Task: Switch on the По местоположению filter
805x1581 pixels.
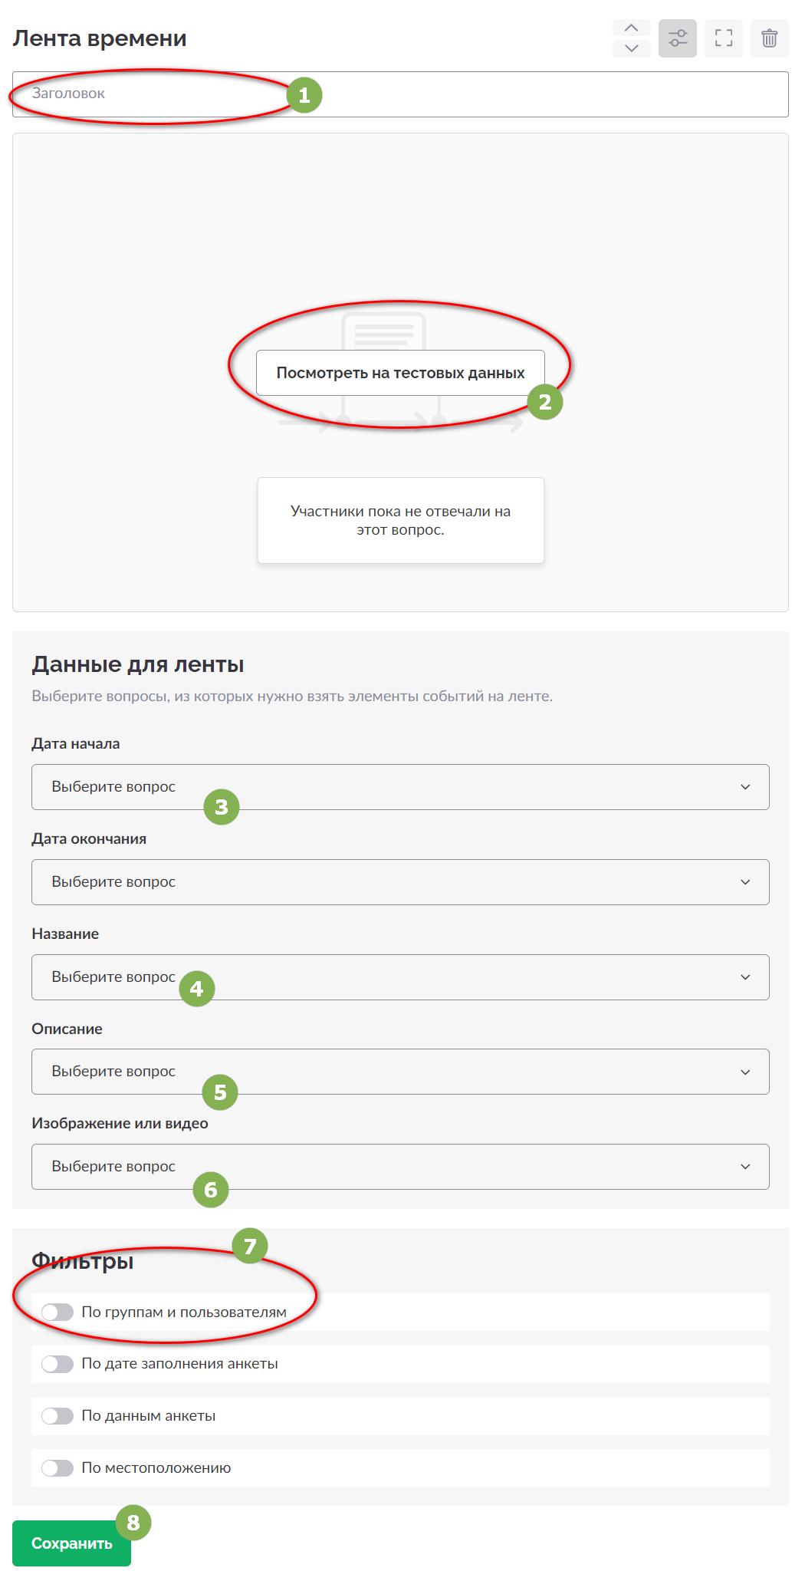Action: click(58, 1468)
